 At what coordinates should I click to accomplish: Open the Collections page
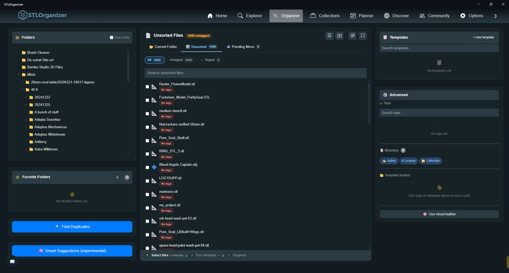tap(325, 16)
